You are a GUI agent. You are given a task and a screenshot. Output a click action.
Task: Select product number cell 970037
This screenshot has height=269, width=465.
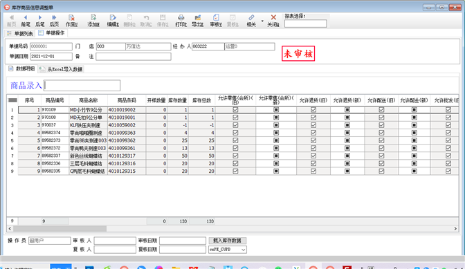tap(55, 125)
